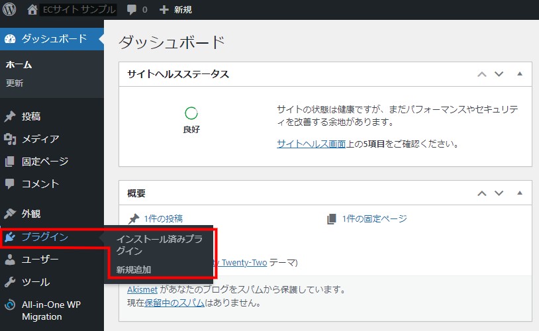The width and height of the screenshot is (539, 331).
Task: Click the WordPress logo icon
Action: (x=10, y=10)
